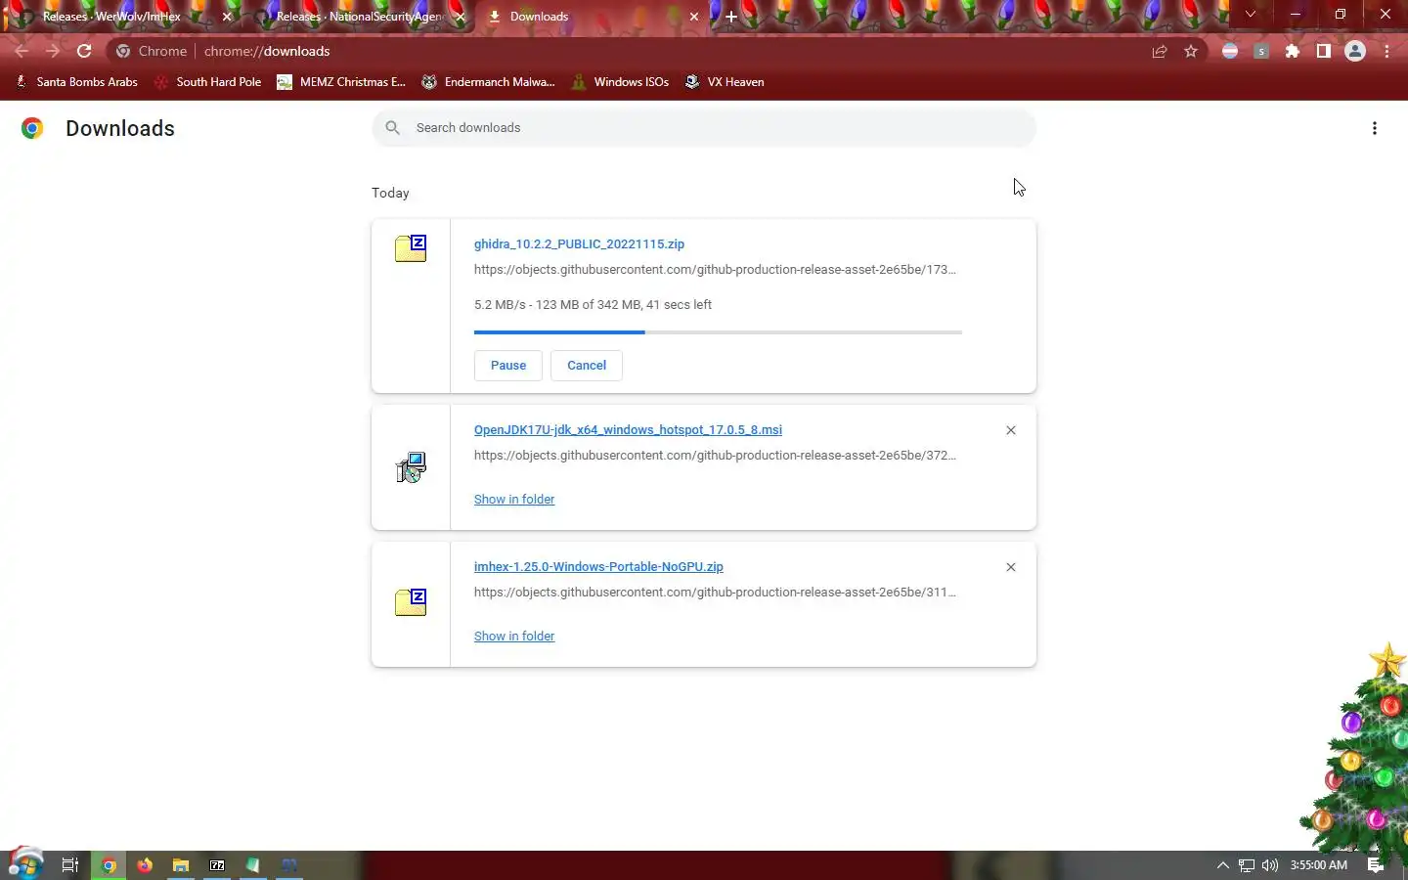This screenshot has height=880, width=1408.
Task: Click the Chrome logo beside Downloads title
Action: pos(32,128)
